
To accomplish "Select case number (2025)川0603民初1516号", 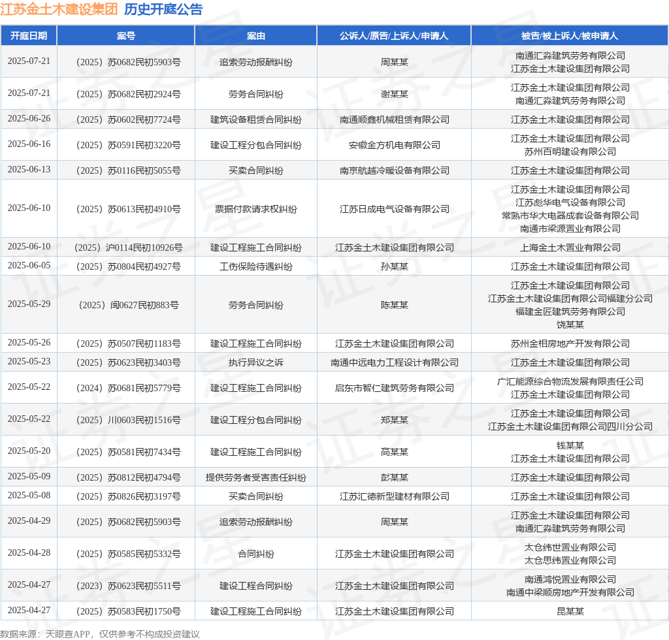I will (129, 421).
